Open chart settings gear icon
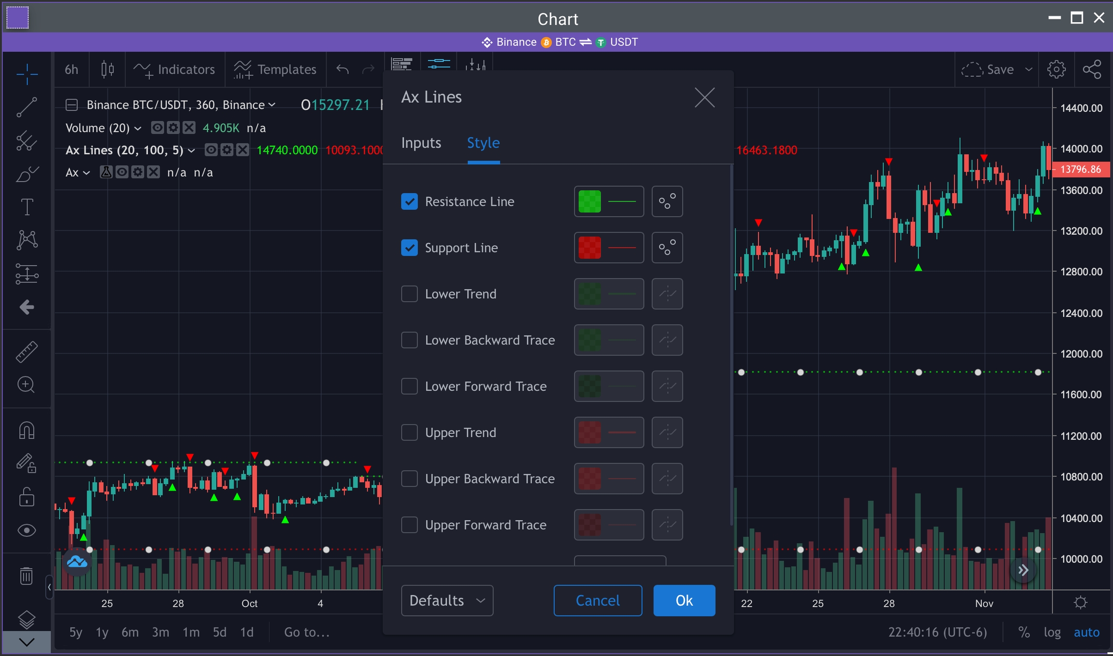The width and height of the screenshot is (1113, 656). tap(1056, 70)
